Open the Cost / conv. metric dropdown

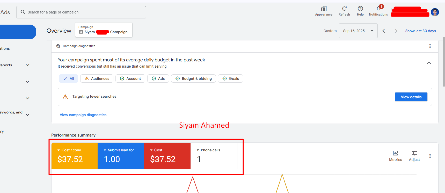[59, 150]
